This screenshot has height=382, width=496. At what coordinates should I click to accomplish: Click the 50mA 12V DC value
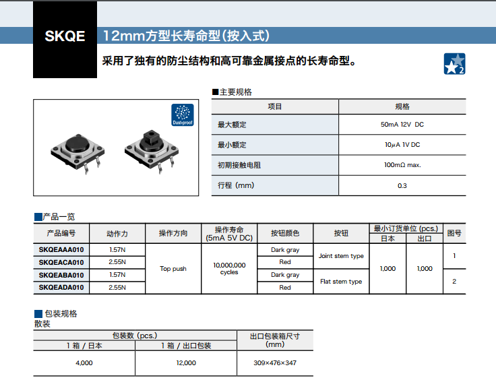pos(402,124)
